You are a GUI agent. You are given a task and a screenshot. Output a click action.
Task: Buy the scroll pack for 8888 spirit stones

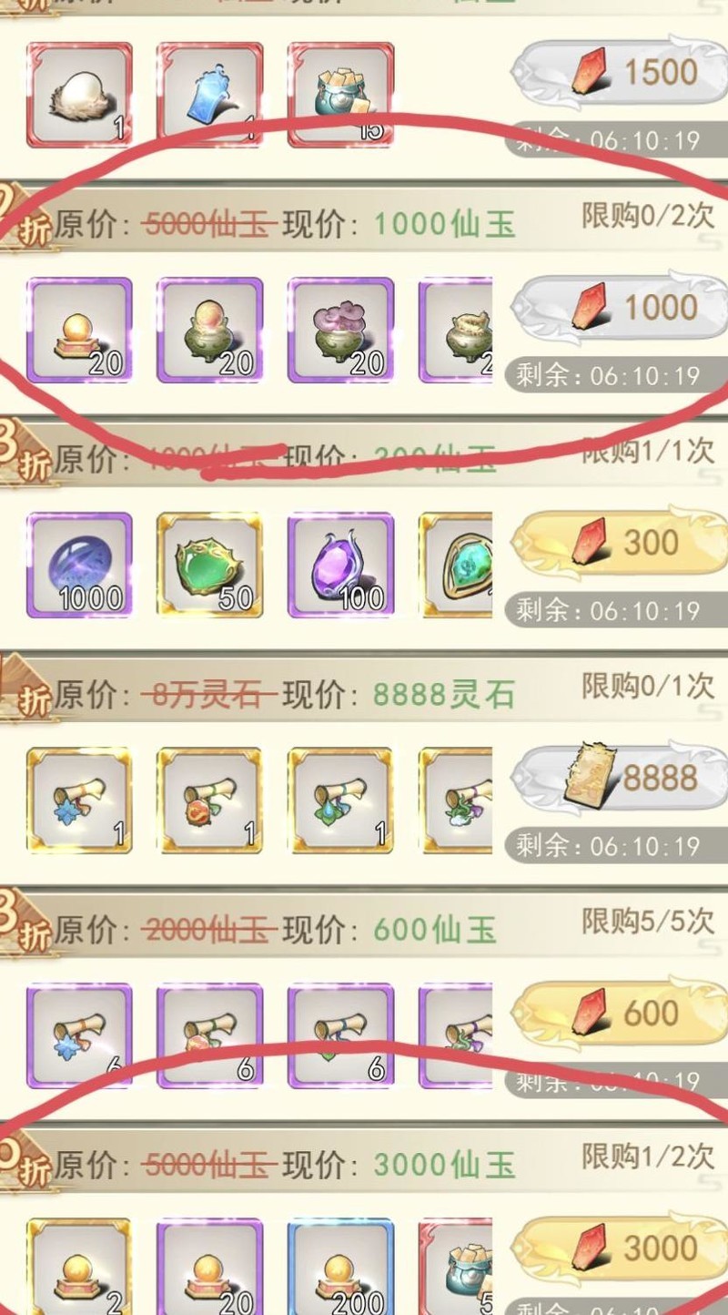point(620,778)
